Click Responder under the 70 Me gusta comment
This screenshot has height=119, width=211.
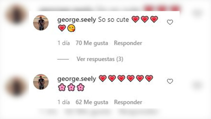tap(128, 43)
